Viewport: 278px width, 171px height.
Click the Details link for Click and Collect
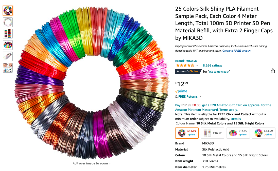click(x=236, y=119)
